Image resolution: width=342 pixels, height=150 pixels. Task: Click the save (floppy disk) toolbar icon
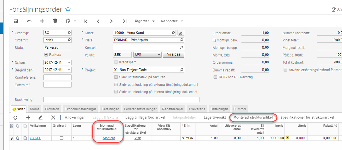click(16, 21)
